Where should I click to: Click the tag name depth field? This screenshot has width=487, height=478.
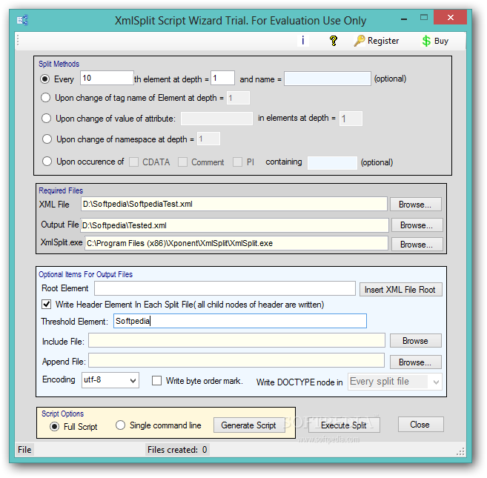click(x=238, y=98)
